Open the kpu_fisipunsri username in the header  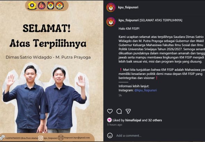(x=128, y=7)
